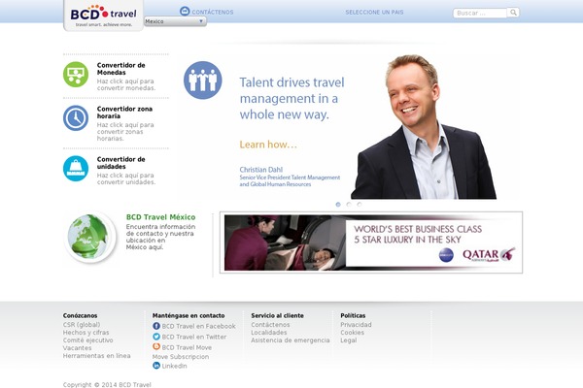Click the BCD Travel logo
583x388 pixels.
click(x=103, y=16)
